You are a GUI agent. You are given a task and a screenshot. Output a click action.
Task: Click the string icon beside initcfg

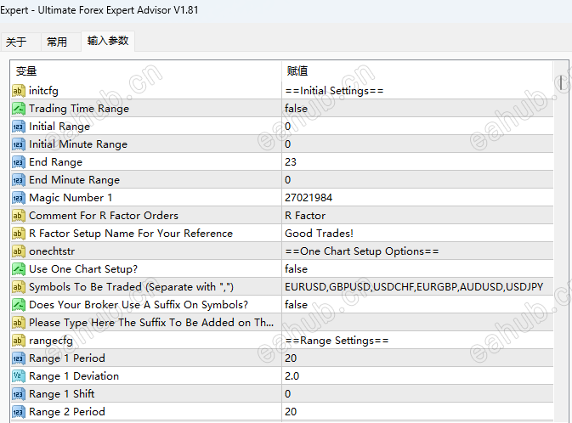tap(18, 90)
